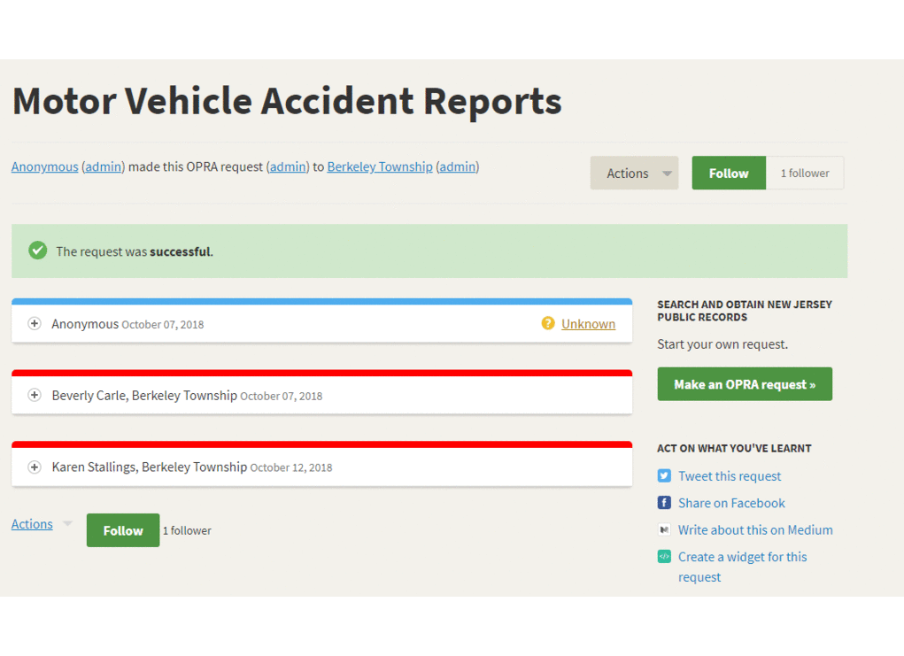Click the Twitter bird icon
This screenshot has width=904, height=656.
664,475
